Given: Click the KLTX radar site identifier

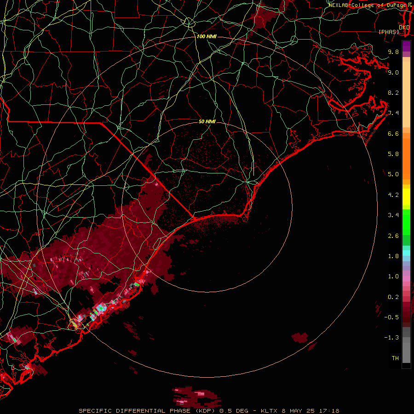Looking at the screenshot, I should 269,411.
